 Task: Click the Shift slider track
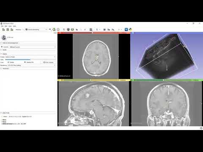click(x=30, y=60)
